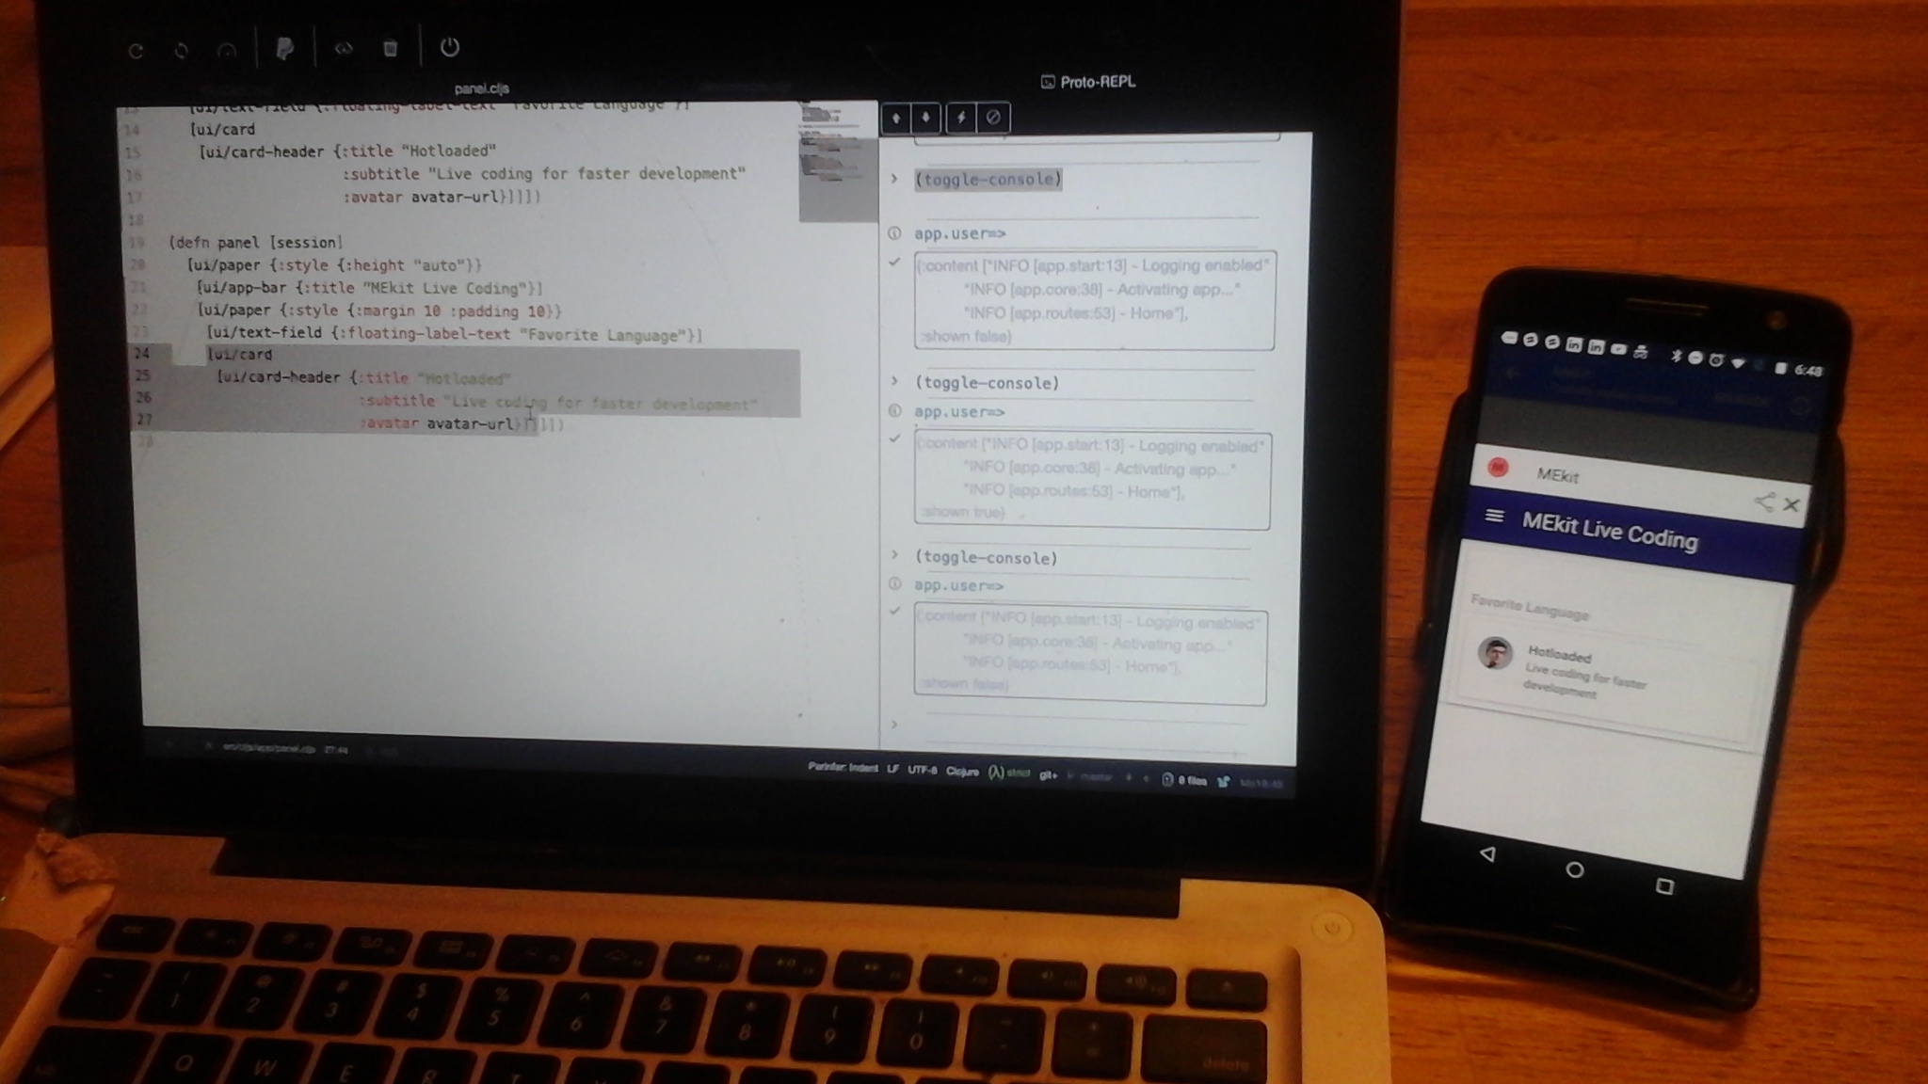The height and width of the screenshot is (1084, 1928).
Task: Expand the third toggle-console entry chevron
Action: [894, 555]
